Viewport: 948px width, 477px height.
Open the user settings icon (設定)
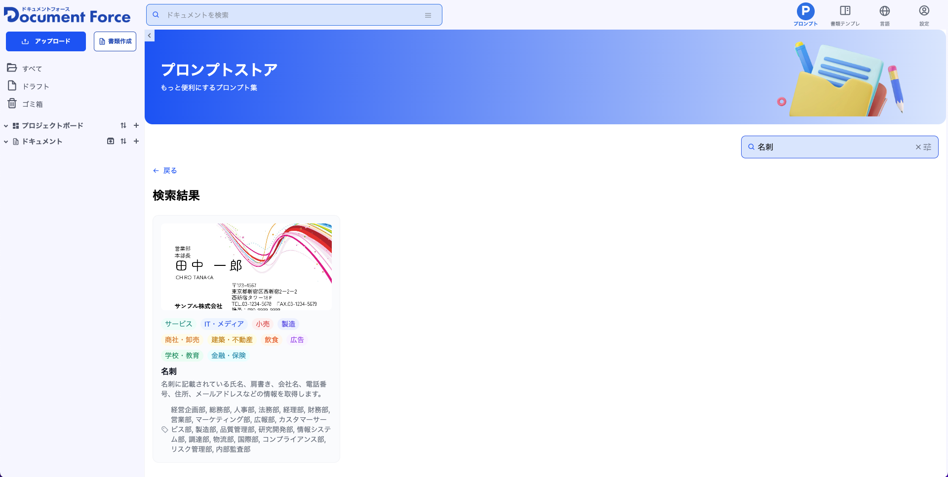tap(924, 14)
